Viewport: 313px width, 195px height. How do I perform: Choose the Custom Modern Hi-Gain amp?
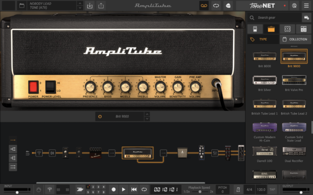pyautogui.click(x=264, y=127)
